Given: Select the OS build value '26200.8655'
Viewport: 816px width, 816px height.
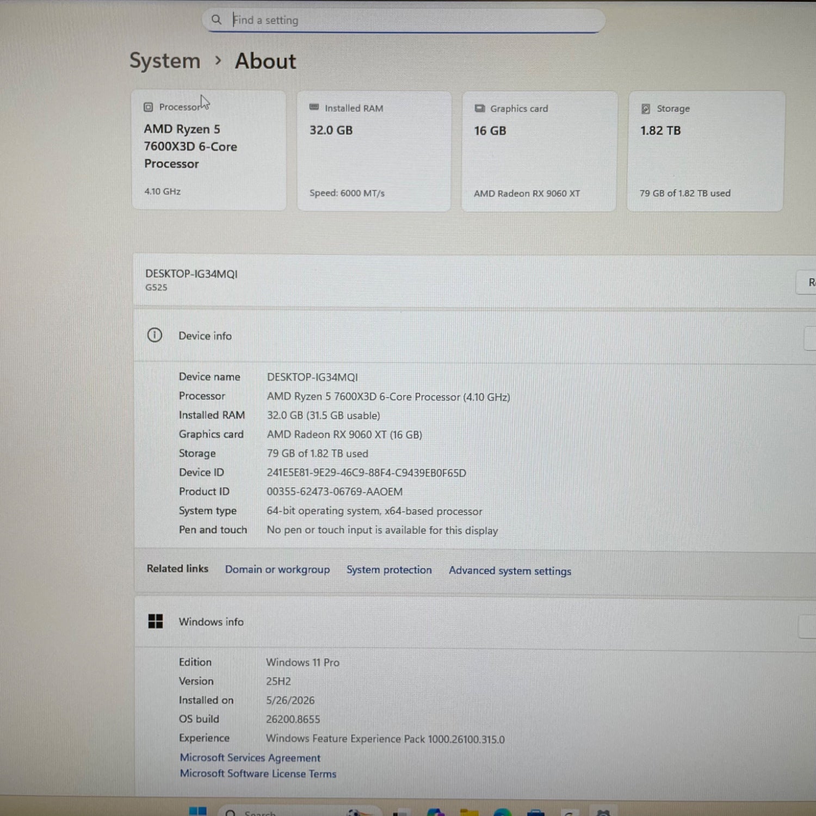Looking at the screenshot, I should point(293,720).
